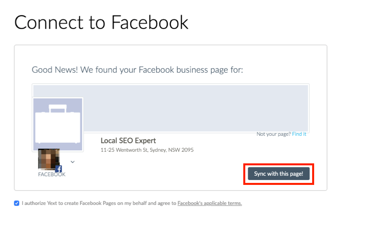383x231 pixels.
Task: Click the small Facebook f badge icon
Action: click(x=59, y=169)
